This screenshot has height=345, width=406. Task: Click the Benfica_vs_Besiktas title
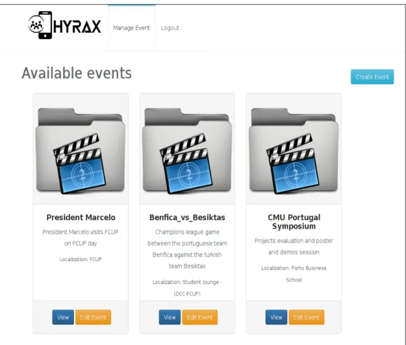pos(187,217)
